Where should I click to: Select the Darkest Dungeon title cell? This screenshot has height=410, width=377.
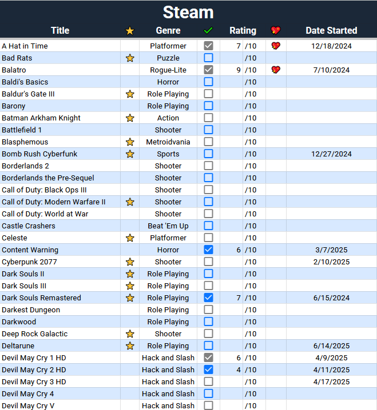click(60, 310)
